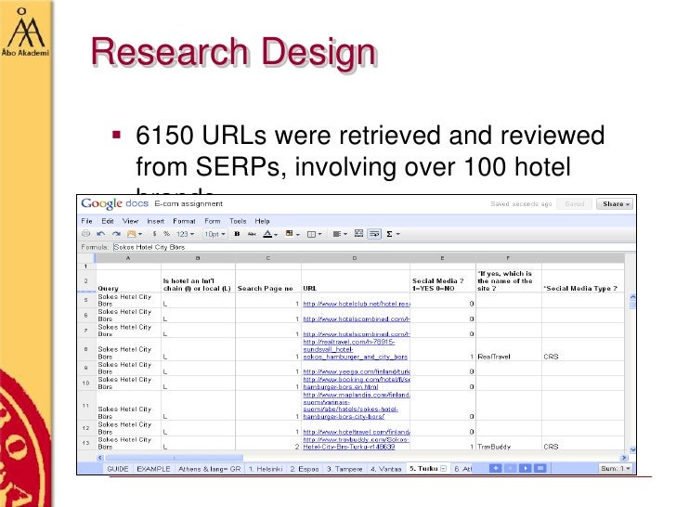The height and width of the screenshot is (507, 676).
Task: Click the Share button
Action: (615, 204)
